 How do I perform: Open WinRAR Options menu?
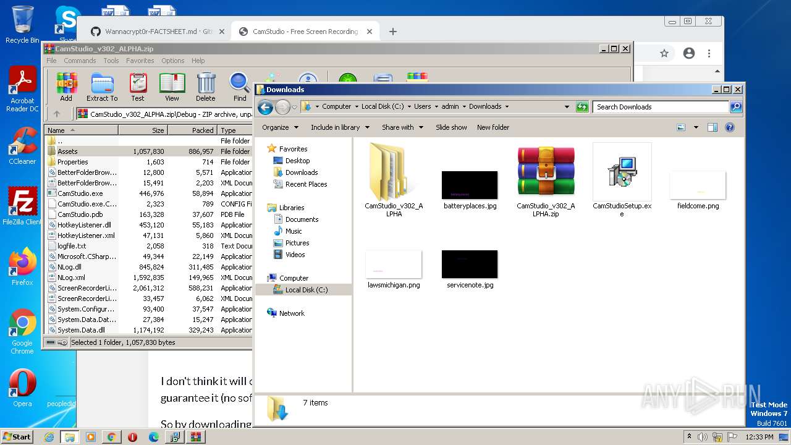pos(173,61)
